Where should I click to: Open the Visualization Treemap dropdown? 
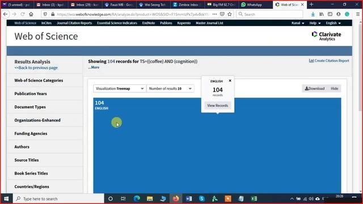point(120,88)
